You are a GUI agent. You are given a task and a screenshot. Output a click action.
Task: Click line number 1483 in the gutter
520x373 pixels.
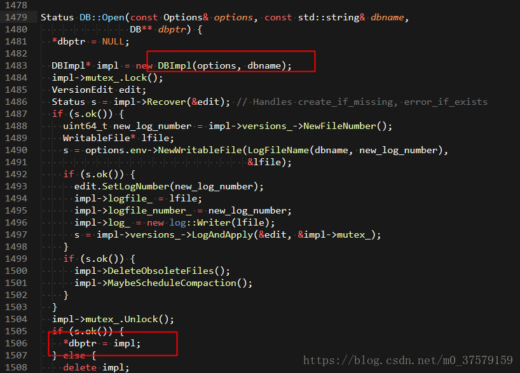coord(17,65)
